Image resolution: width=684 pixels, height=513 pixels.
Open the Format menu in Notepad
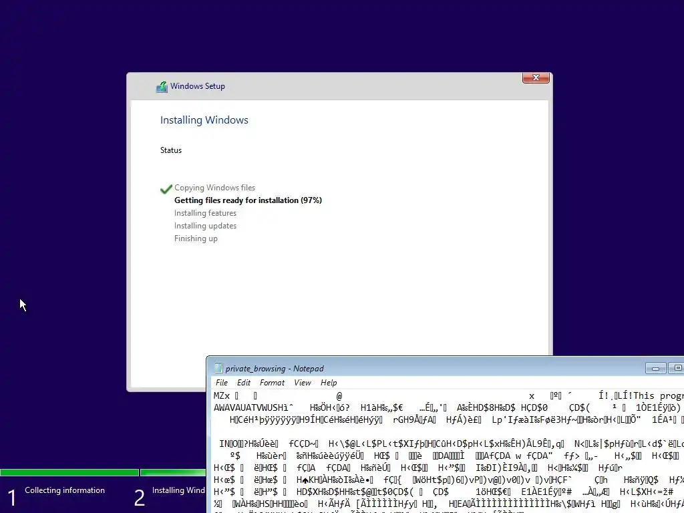[272, 383]
